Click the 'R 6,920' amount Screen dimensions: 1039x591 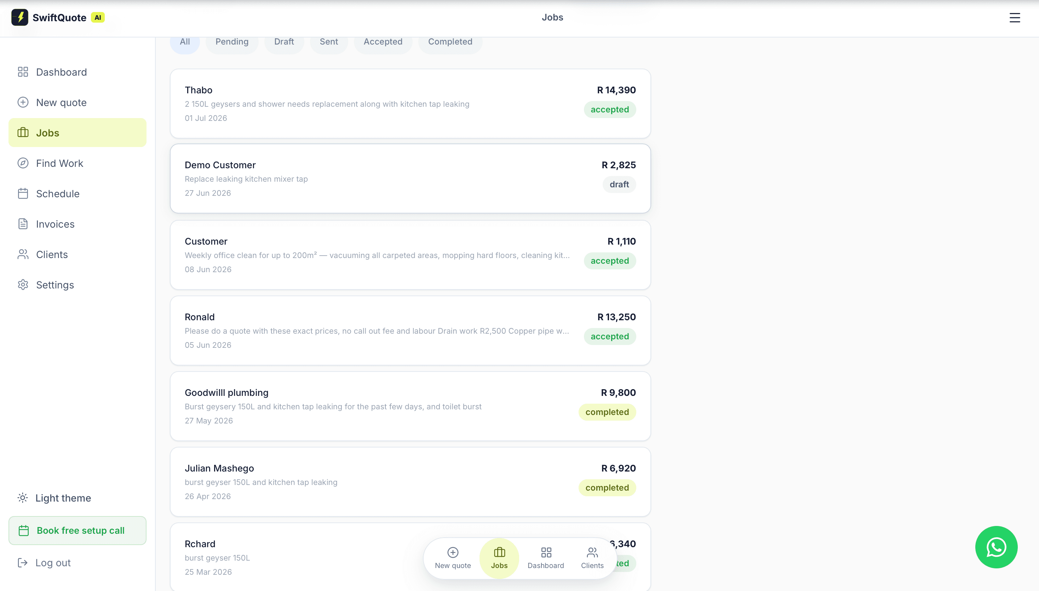click(619, 468)
